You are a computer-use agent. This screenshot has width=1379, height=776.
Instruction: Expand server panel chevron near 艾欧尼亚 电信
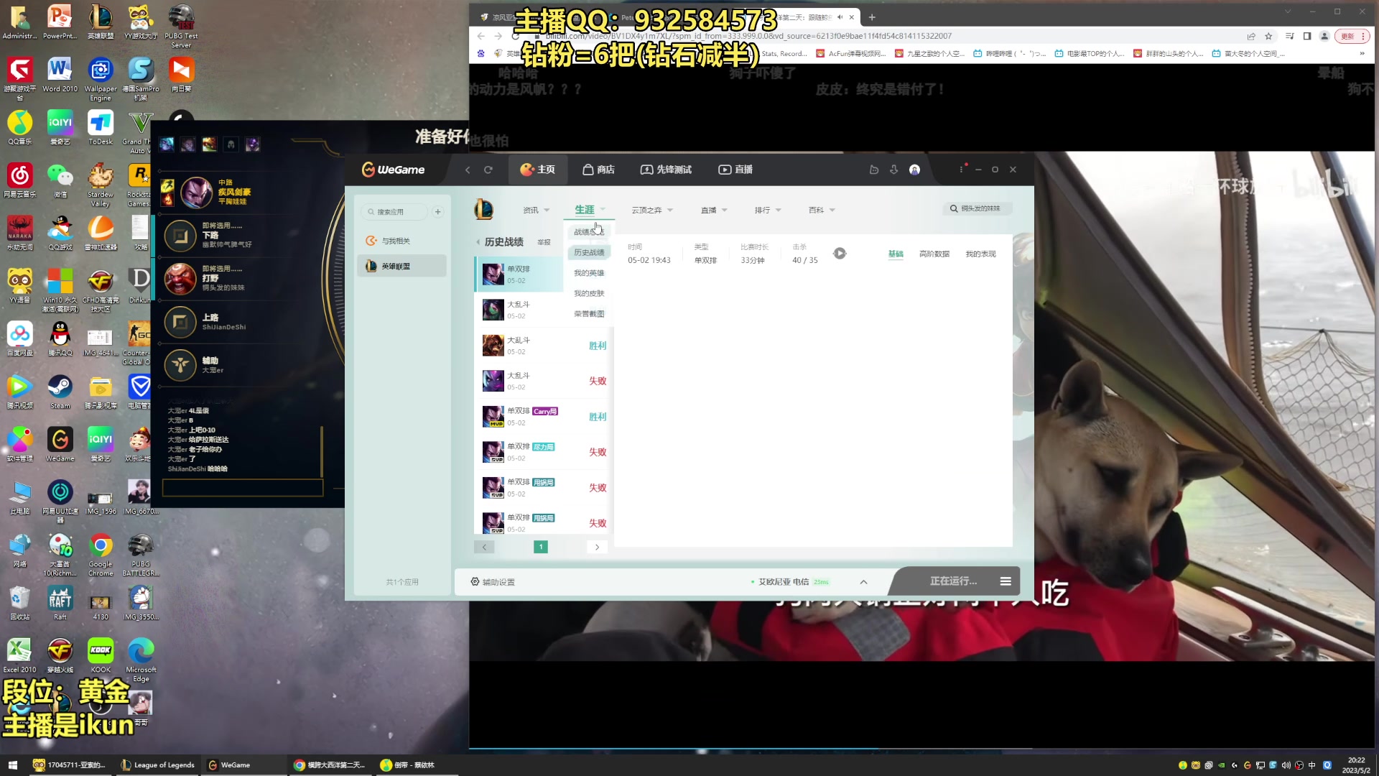point(863,582)
